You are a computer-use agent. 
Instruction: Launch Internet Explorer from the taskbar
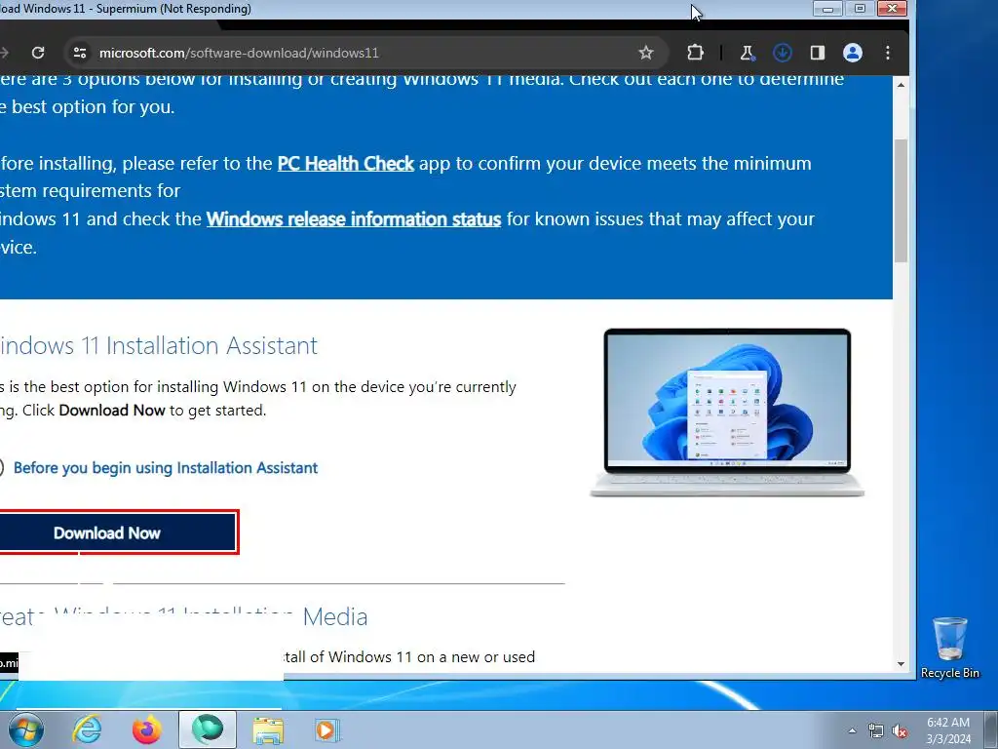87,729
